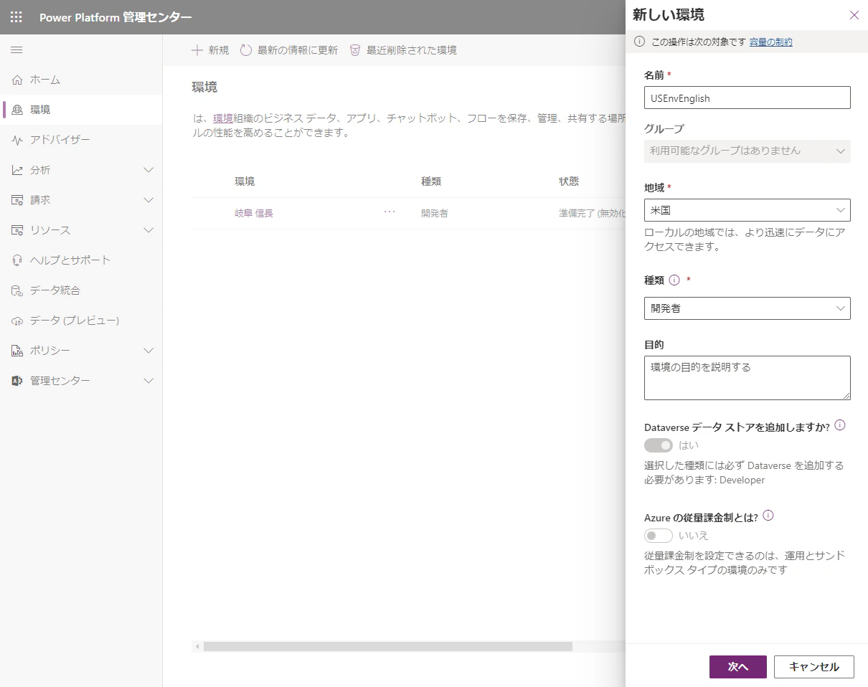This screenshot has height=687, width=868.
Task: Click the info icon in capacity notice
Action: tap(640, 42)
